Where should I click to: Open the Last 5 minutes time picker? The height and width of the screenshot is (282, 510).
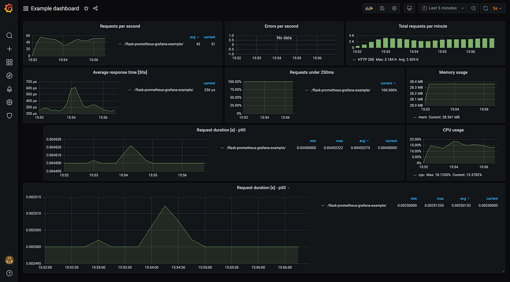(x=443, y=8)
